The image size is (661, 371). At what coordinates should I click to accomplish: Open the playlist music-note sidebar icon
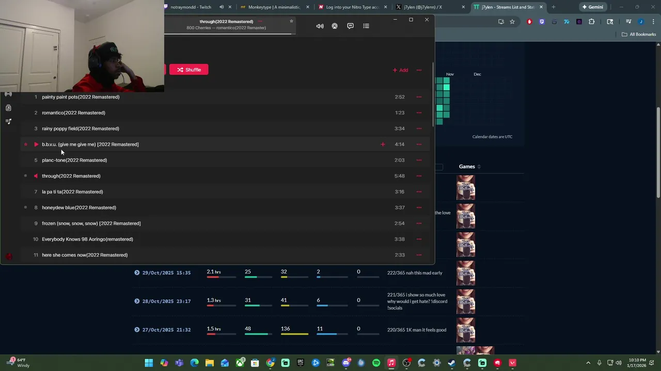(8, 121)
